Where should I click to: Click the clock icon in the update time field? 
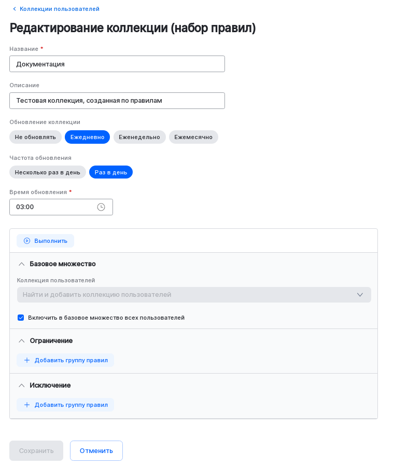[x=101, y=207]
